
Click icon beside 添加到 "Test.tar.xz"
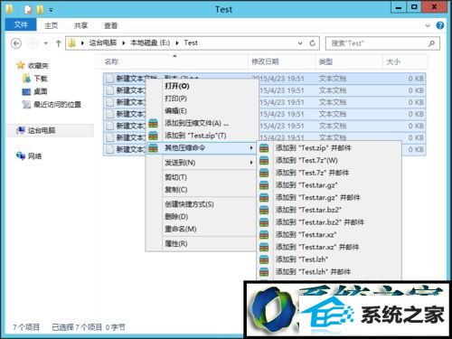point(264,234)
